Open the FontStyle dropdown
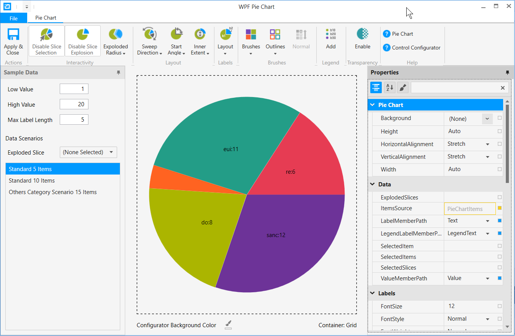Viewport: 515px width, 336px height. [x=488, y=319]
